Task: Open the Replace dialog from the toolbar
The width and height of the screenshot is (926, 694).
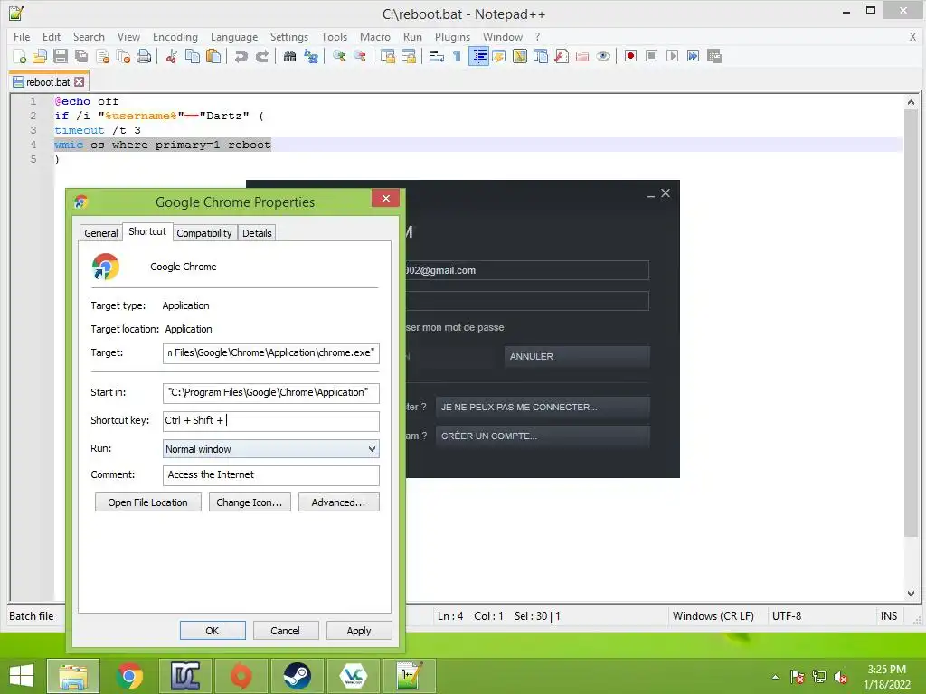Action: [x=311, y=56]
